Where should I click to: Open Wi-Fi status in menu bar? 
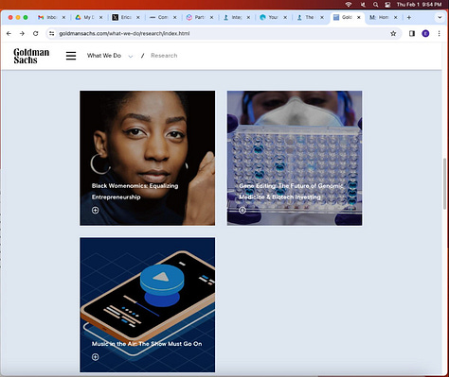click(349, 5)
